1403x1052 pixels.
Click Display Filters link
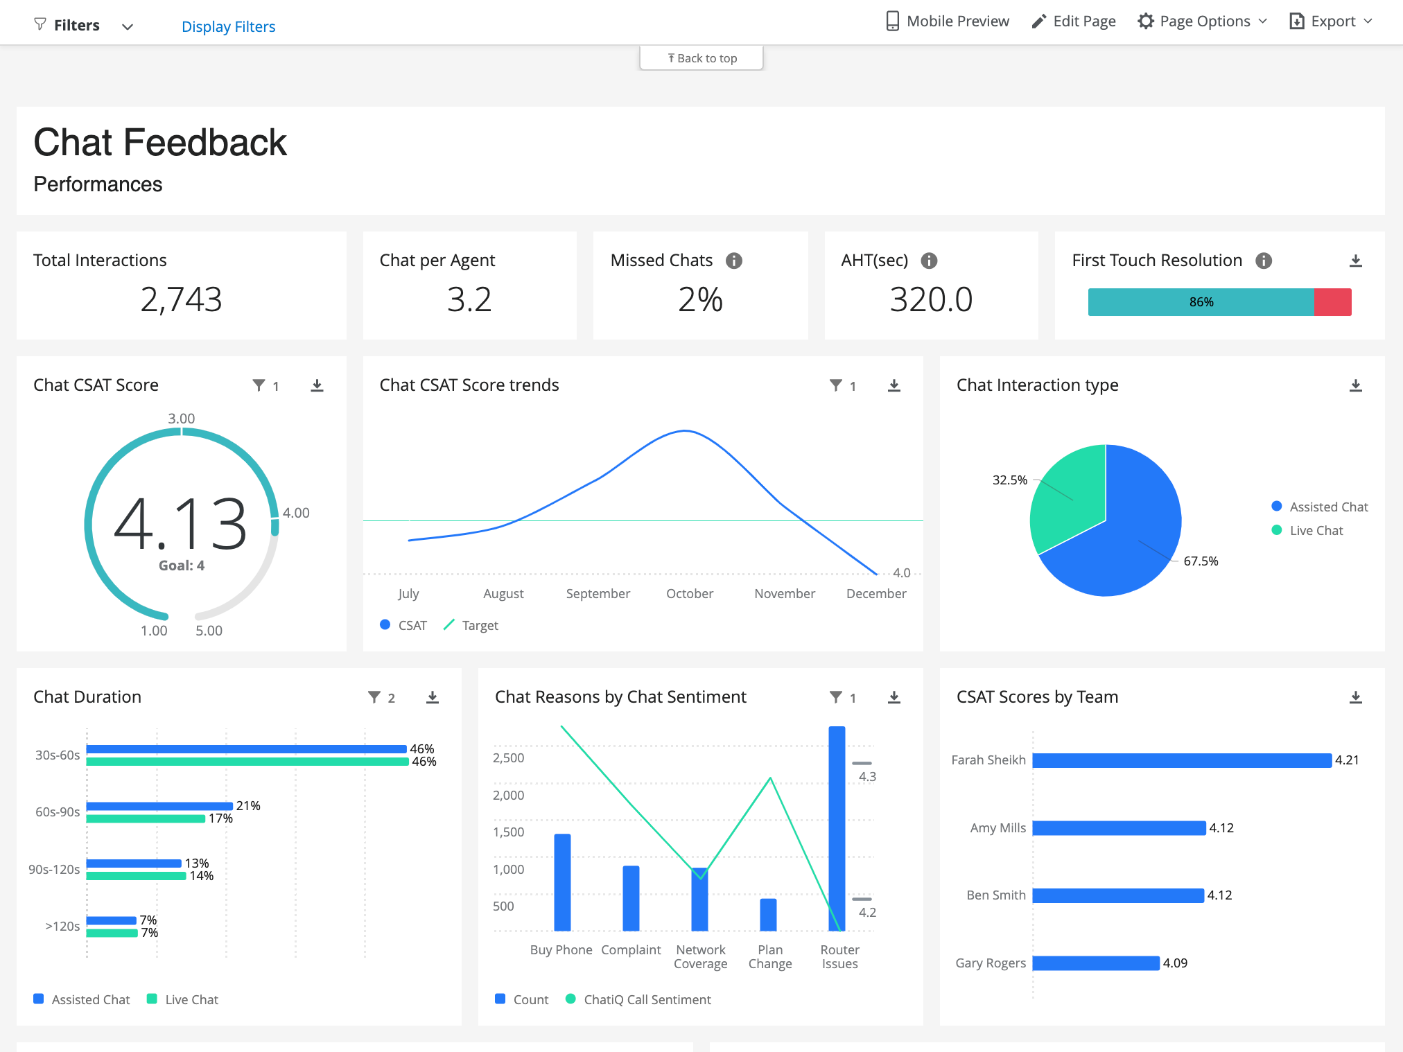228,26
